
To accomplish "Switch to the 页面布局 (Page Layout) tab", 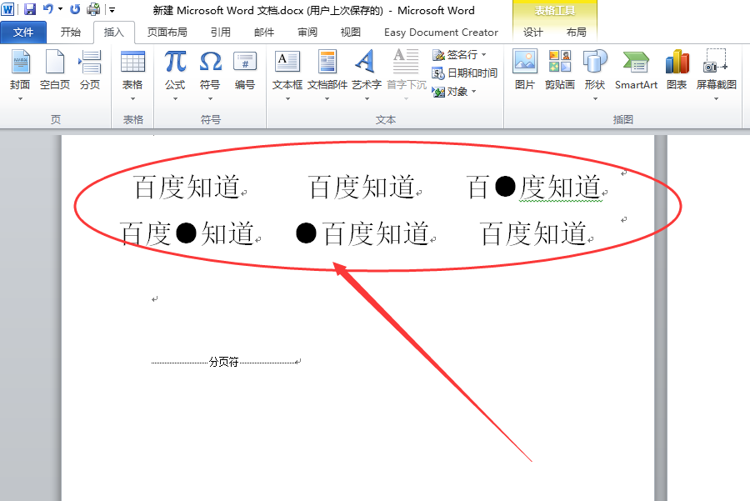I will [x=167, y=32].
